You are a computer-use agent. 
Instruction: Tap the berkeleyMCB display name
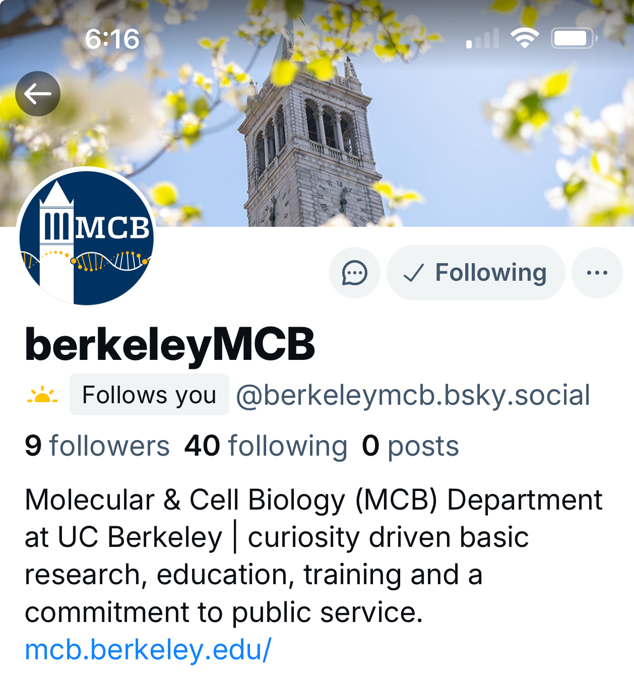[170, 345]
